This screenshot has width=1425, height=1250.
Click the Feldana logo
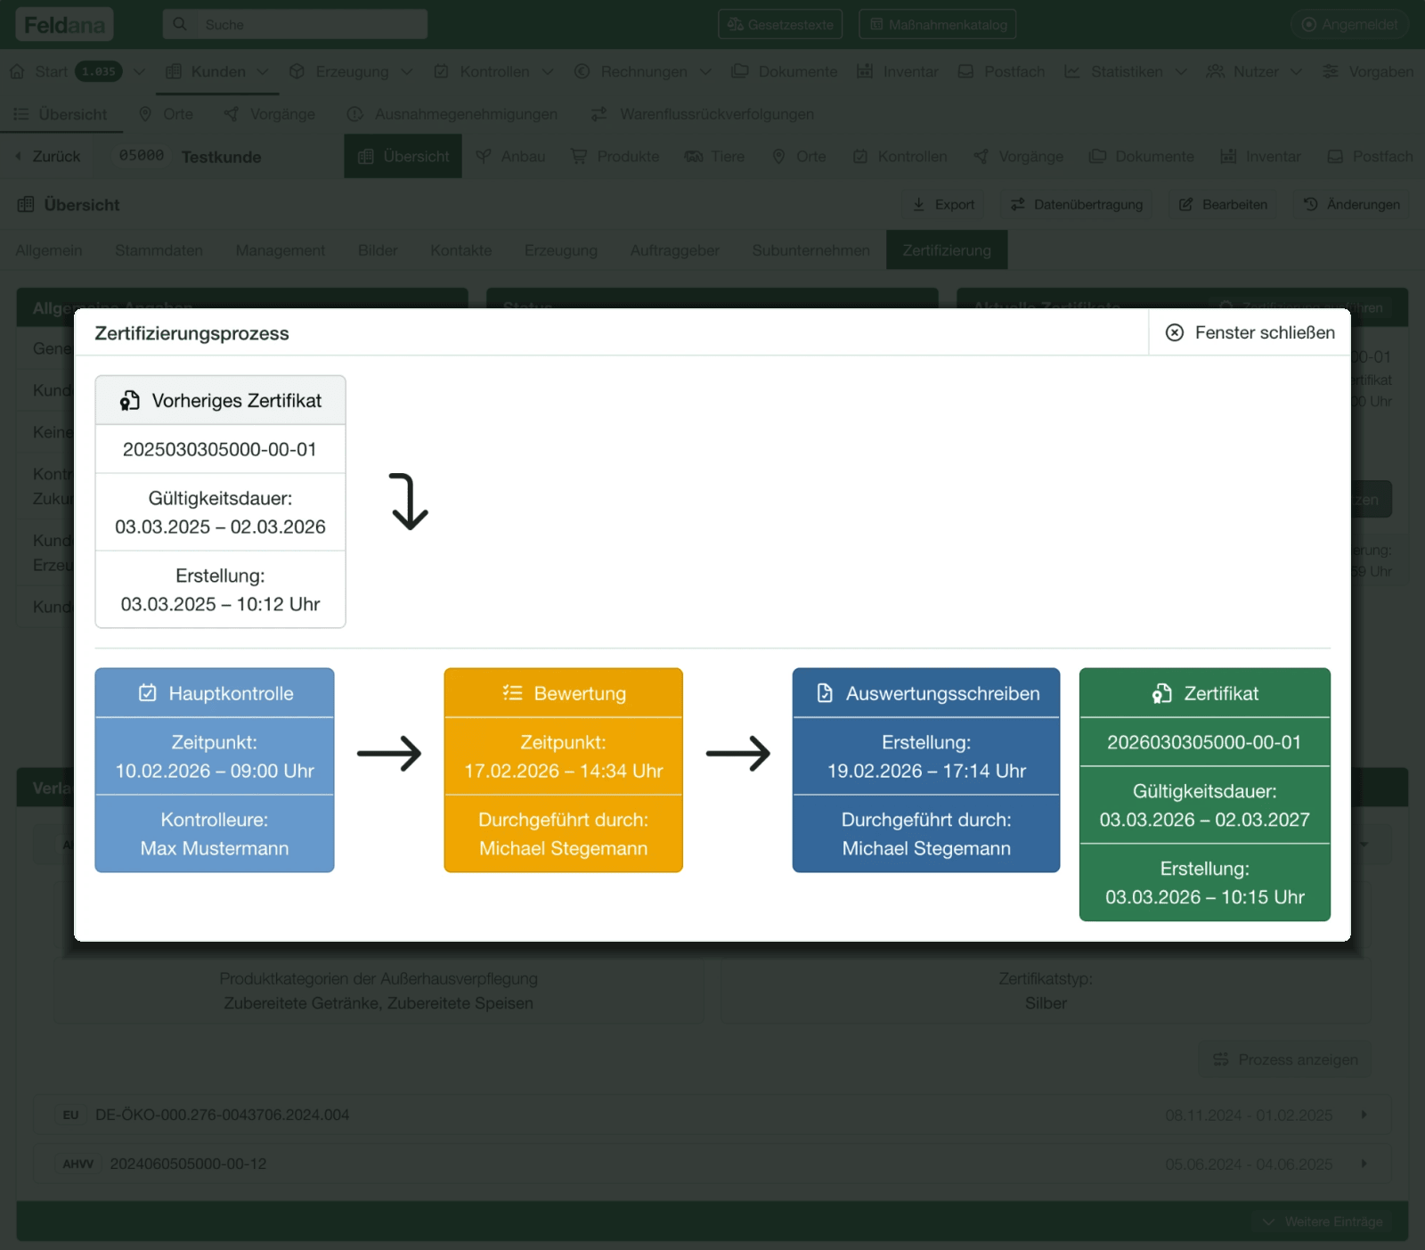tap(64, 24)
